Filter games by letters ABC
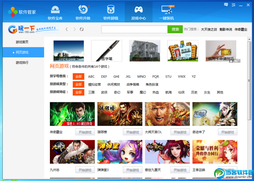The image size is (254, 181). coord(91,77)
